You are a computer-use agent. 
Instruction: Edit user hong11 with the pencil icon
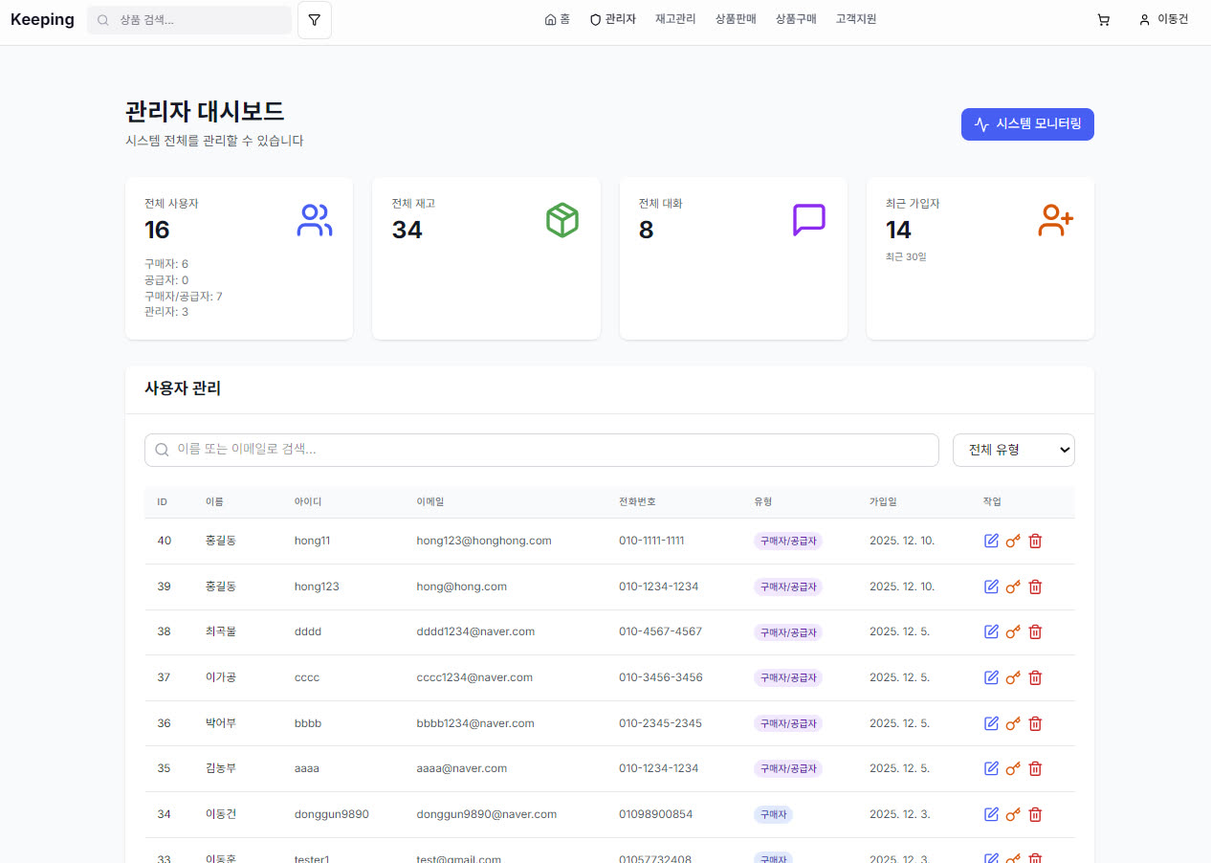click(x=991, y=541)
